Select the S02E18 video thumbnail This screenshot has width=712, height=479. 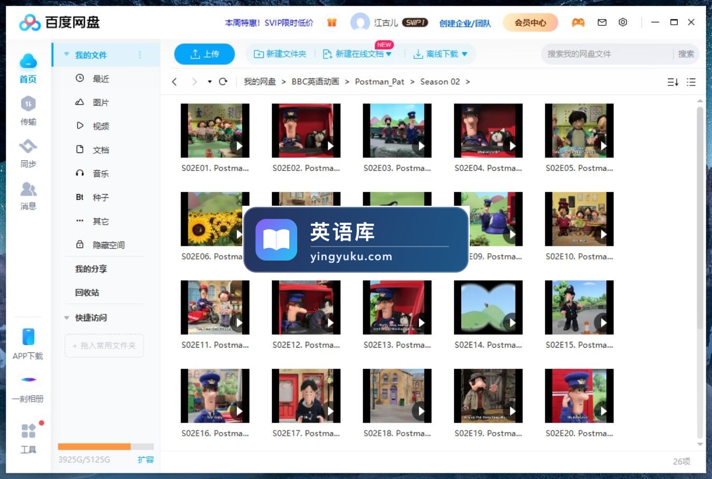tap(397, 396)
